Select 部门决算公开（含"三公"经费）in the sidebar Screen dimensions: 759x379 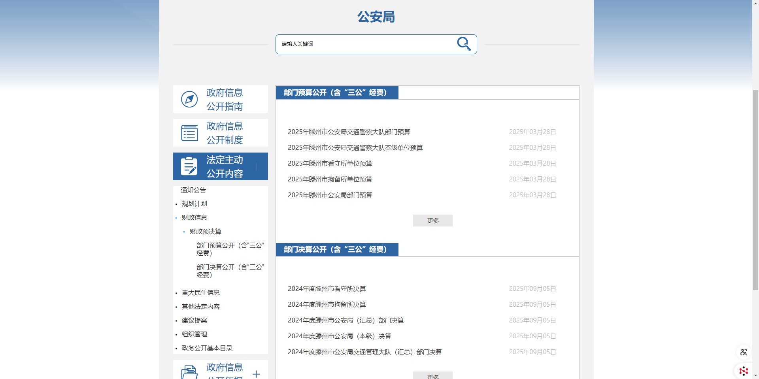(x=230, y=271)
